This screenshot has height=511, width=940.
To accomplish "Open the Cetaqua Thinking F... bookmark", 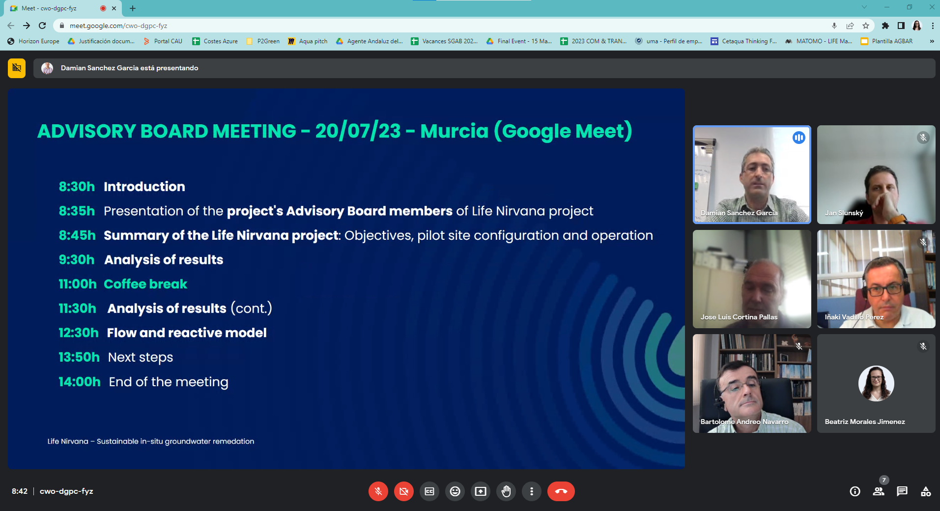I will pos(744,41).
